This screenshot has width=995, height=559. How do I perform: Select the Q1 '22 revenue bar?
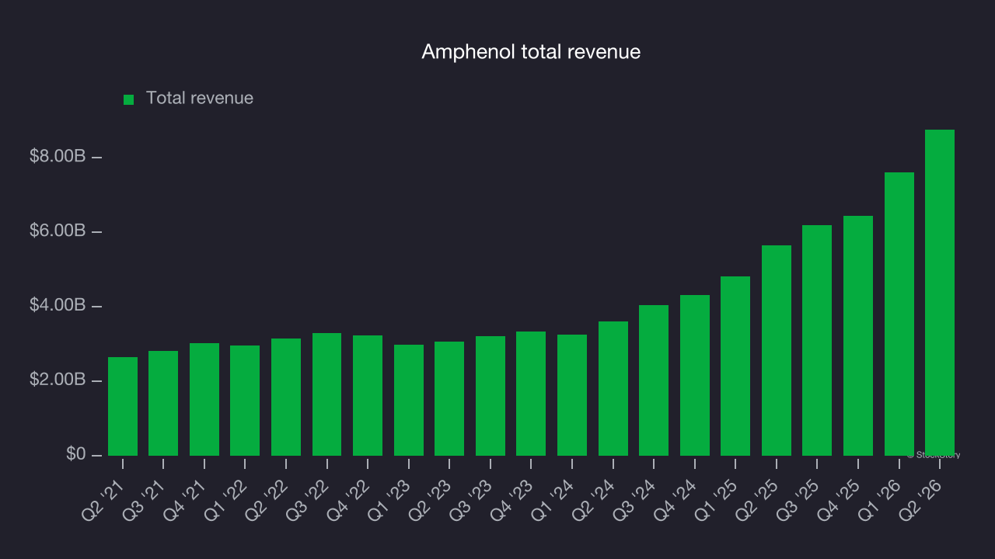pos(245,401)
